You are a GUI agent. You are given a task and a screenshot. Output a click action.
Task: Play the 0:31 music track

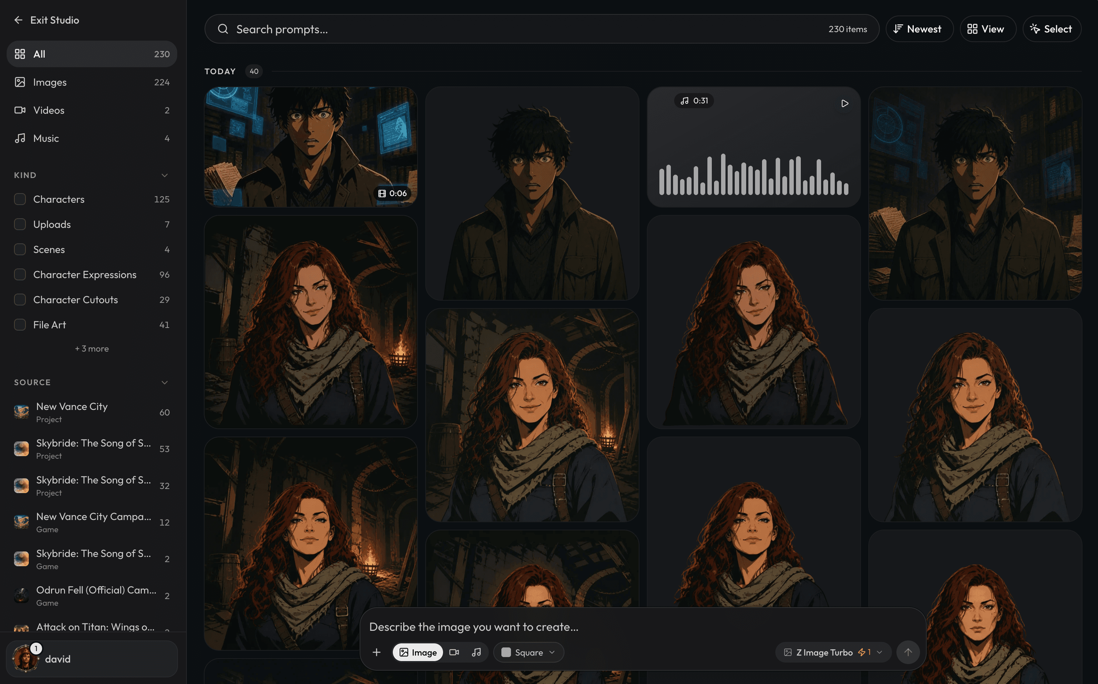pos(844,103)
